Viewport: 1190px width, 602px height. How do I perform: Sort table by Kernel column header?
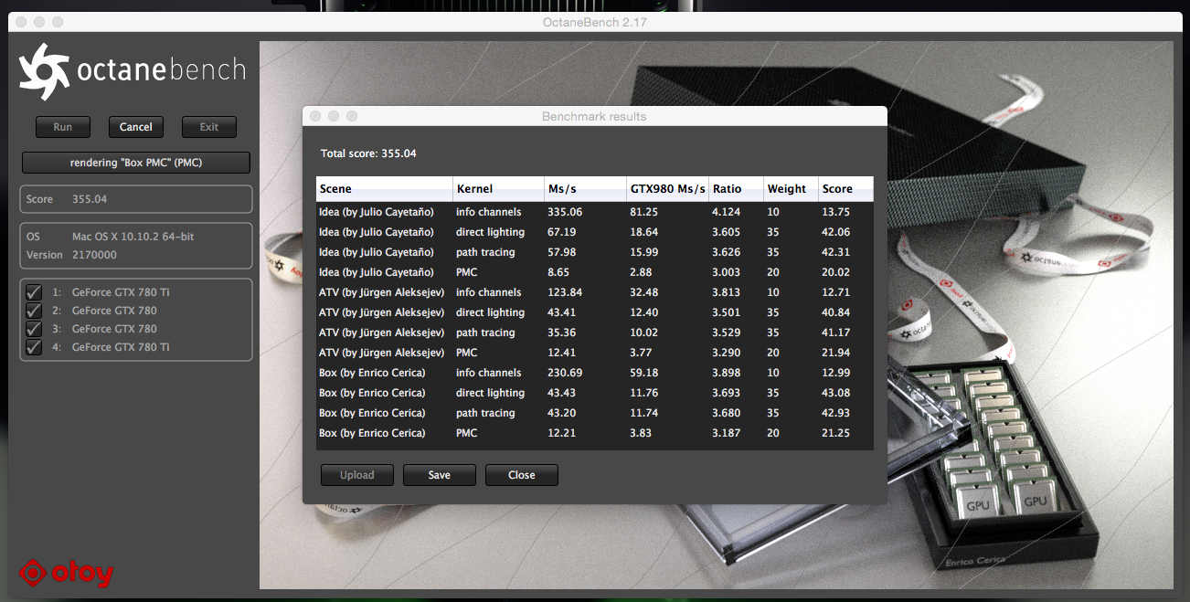tap(498, 189)
